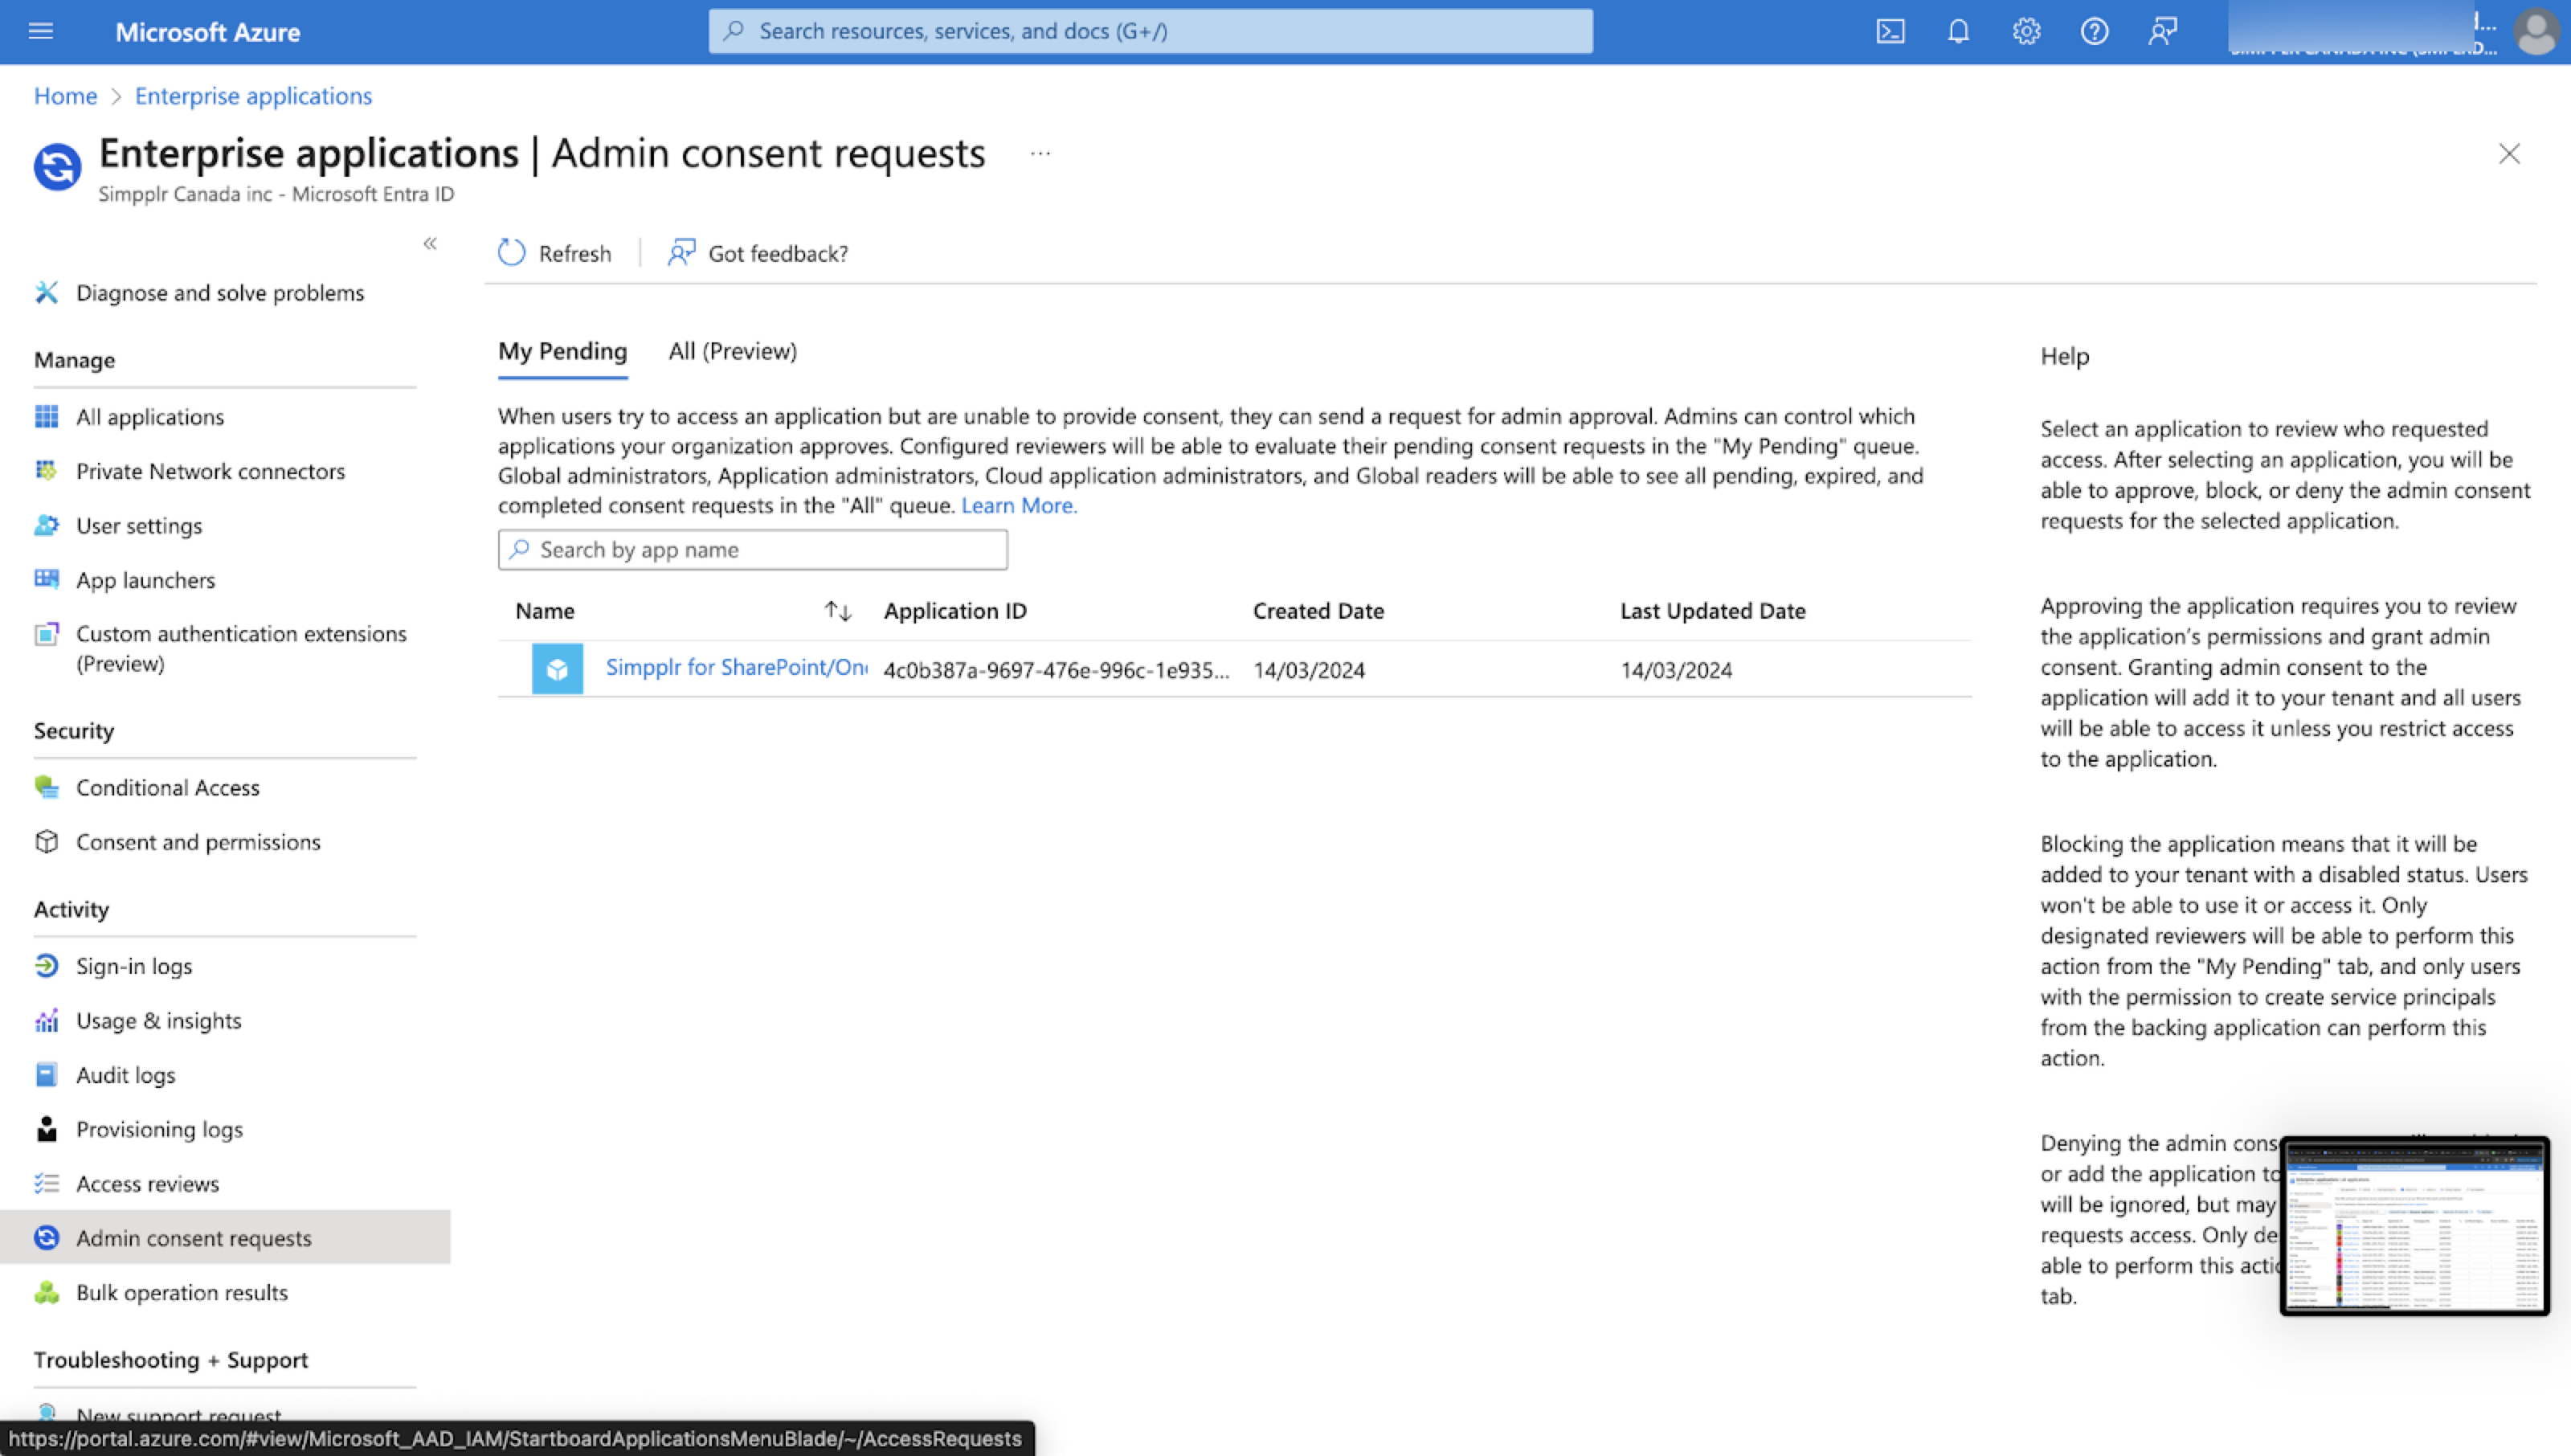Image resolution: width=2571 pixels, height=1456 pixels.
Task: Open Provisioning logs
Action: click(x=159, y=1129)
